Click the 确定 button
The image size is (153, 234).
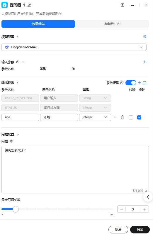140,229
